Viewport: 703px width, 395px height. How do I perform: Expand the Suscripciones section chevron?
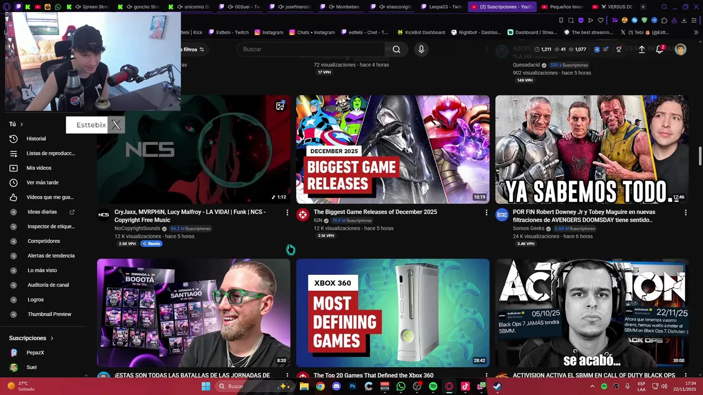point(52,338)
